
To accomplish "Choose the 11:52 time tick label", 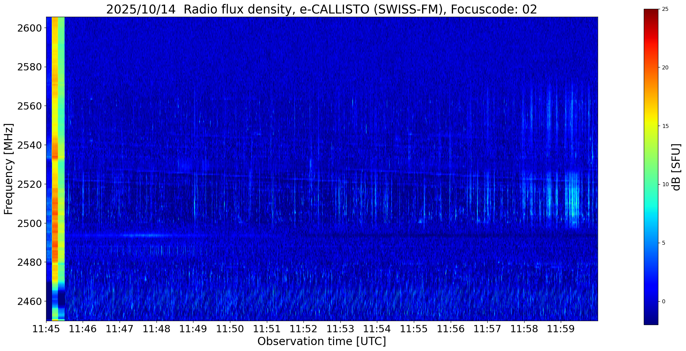I will [303, 329].
